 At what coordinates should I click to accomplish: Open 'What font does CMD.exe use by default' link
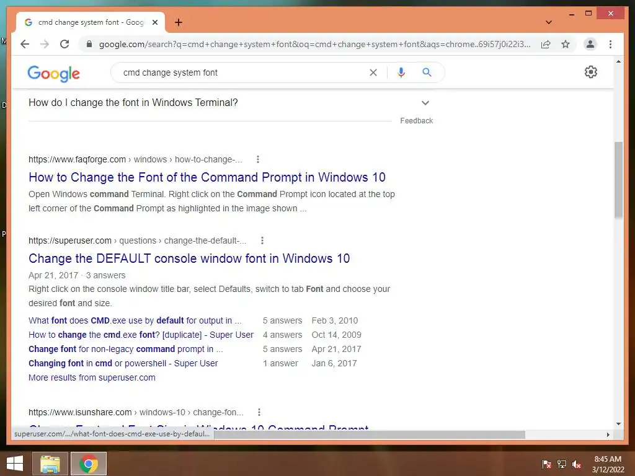click(135, 320)
